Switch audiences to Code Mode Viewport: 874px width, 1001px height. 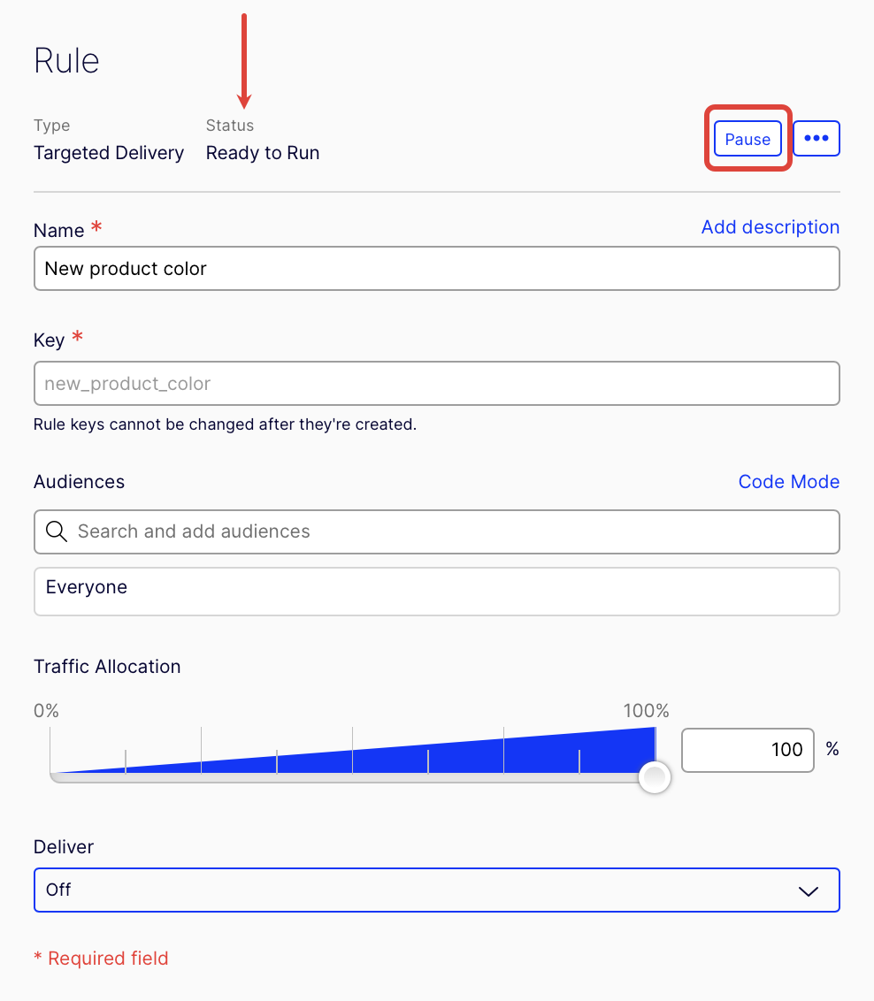(x=788, y=481)
